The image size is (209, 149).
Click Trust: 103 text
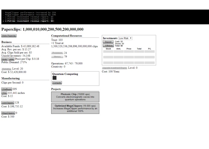tap(57, 40)
